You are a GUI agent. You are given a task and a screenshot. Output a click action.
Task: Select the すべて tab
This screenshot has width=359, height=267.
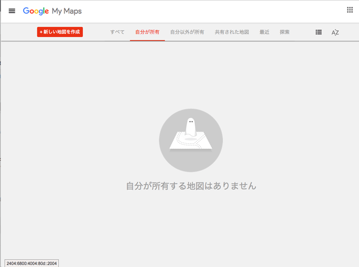click(x=117, y=32)
